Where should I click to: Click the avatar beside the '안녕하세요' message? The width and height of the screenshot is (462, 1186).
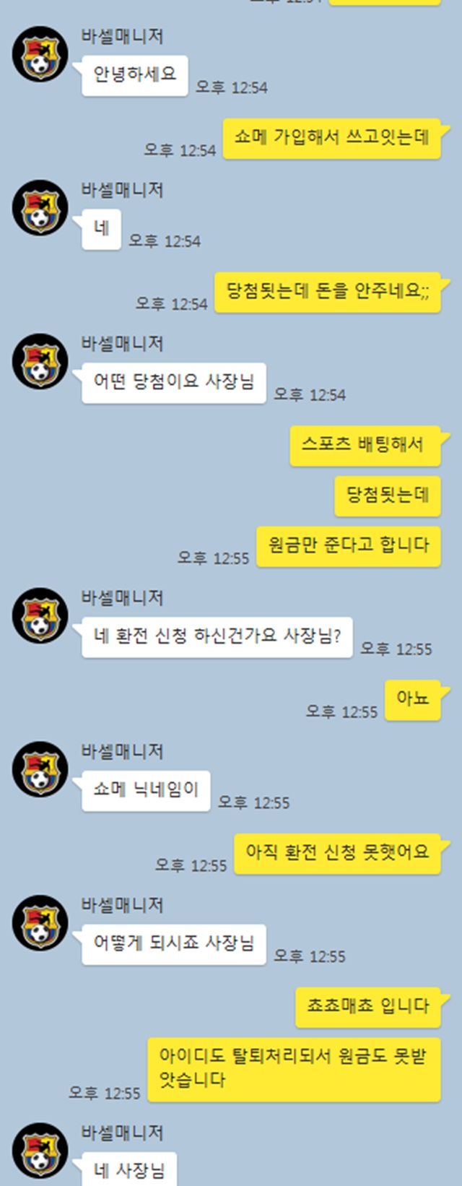coord(40,54)
